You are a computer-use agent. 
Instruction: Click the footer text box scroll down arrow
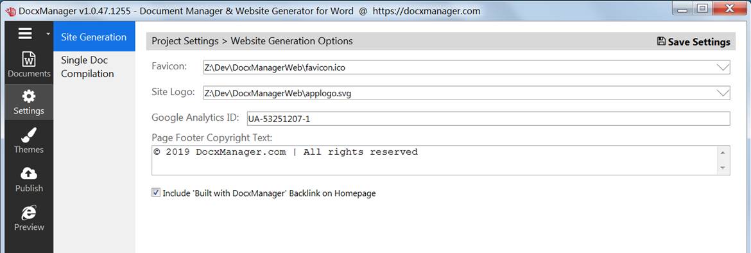tap(723, 168)
